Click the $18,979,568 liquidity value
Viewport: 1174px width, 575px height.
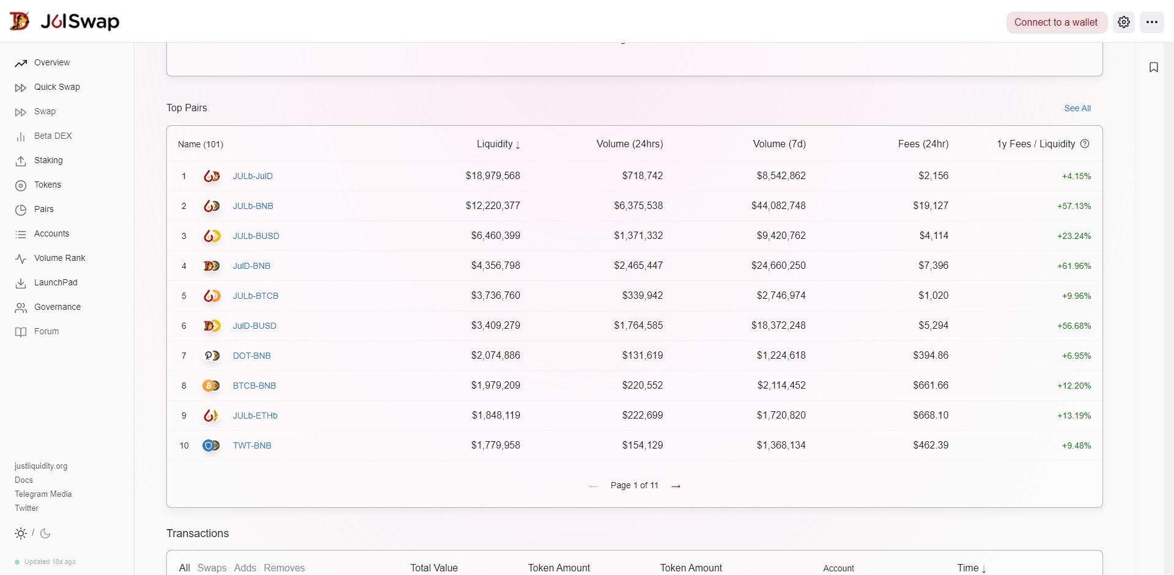pos(493,176)
